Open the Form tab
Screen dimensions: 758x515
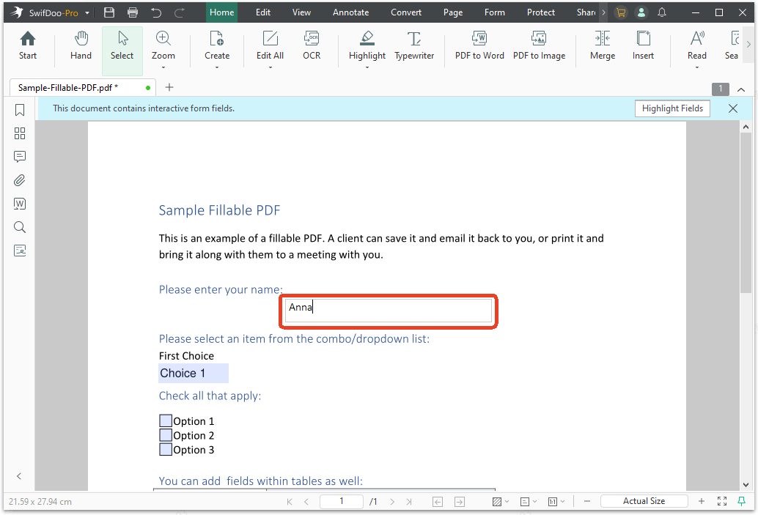[495, 12]
